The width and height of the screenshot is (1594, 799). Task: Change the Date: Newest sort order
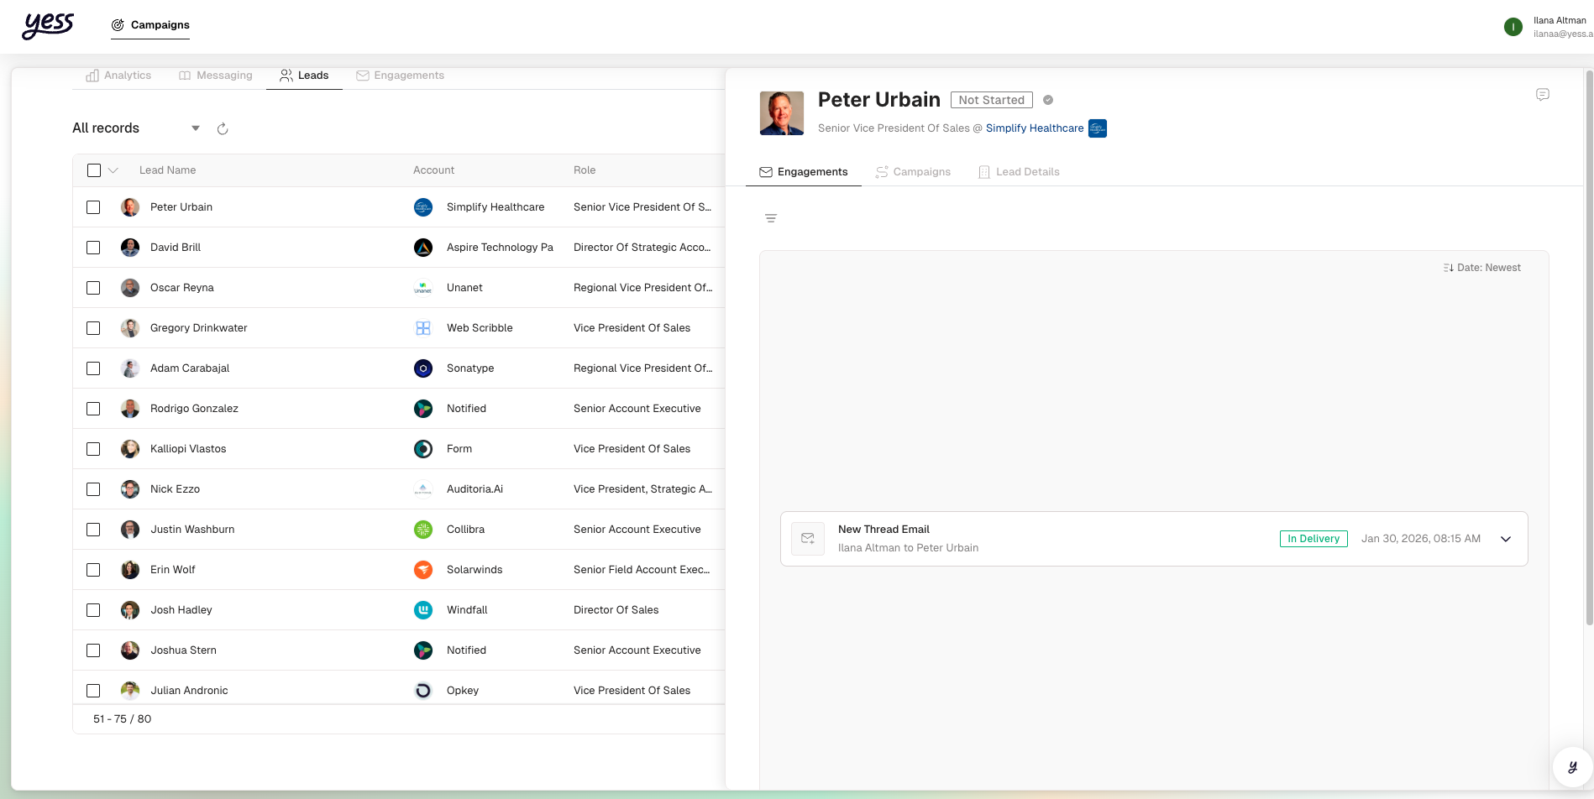click(1481, 268)
